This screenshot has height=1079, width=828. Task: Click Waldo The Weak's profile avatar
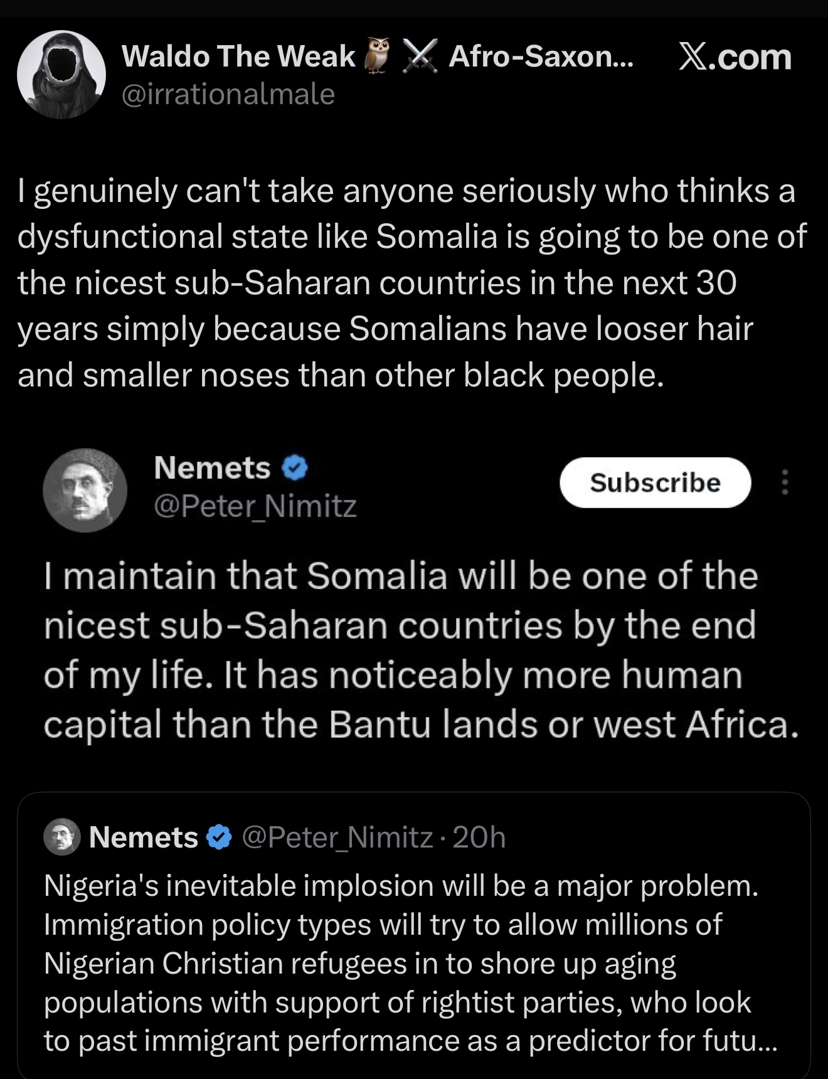[61, 75]
